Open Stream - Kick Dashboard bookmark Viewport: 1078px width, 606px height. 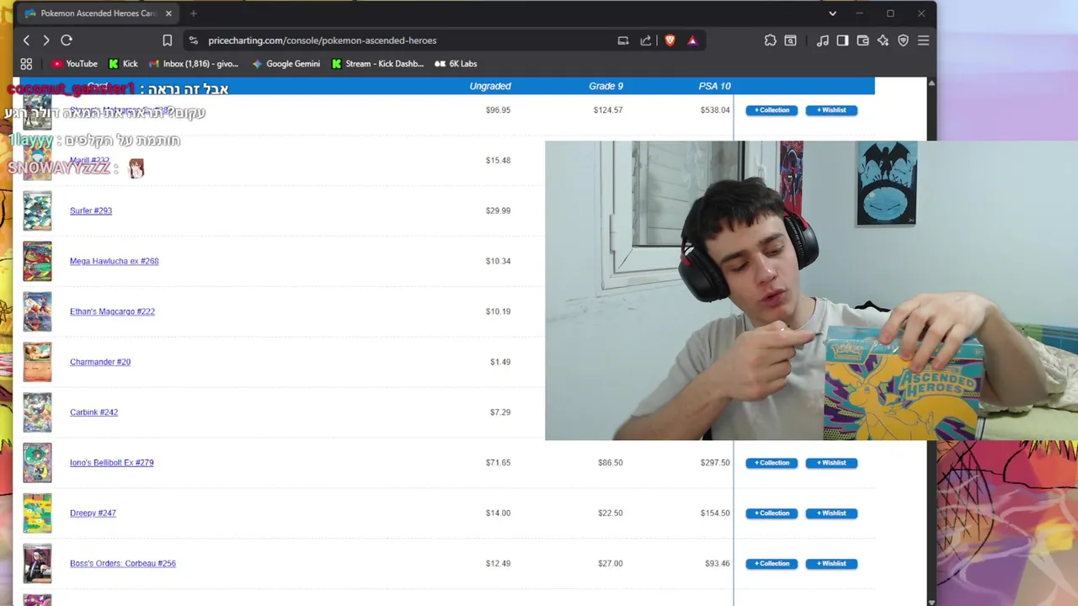tap(378, 64)
